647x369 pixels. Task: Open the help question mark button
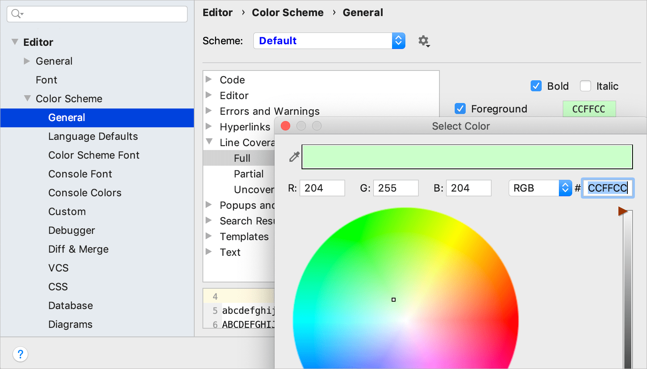coord(20,355)
